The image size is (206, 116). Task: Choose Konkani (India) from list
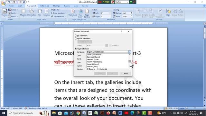(108, 67)
